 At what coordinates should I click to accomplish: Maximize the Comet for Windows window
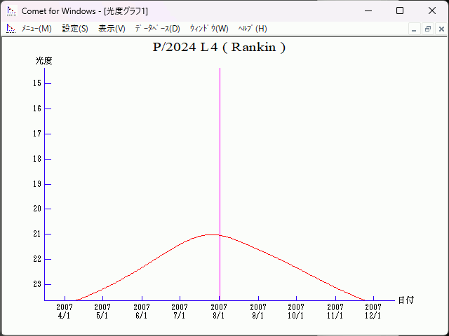coord(400,10)
